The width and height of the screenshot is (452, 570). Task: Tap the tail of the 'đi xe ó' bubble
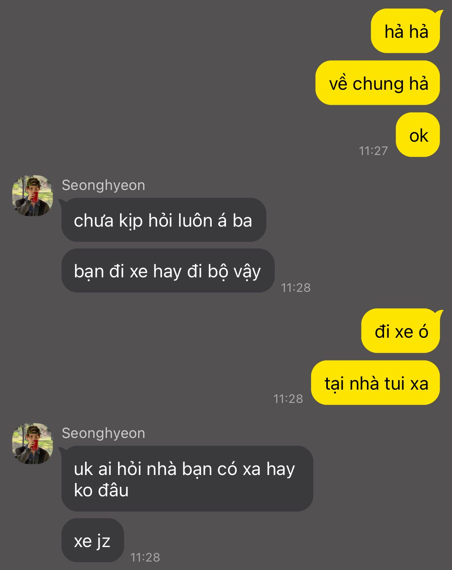(439, 315)
